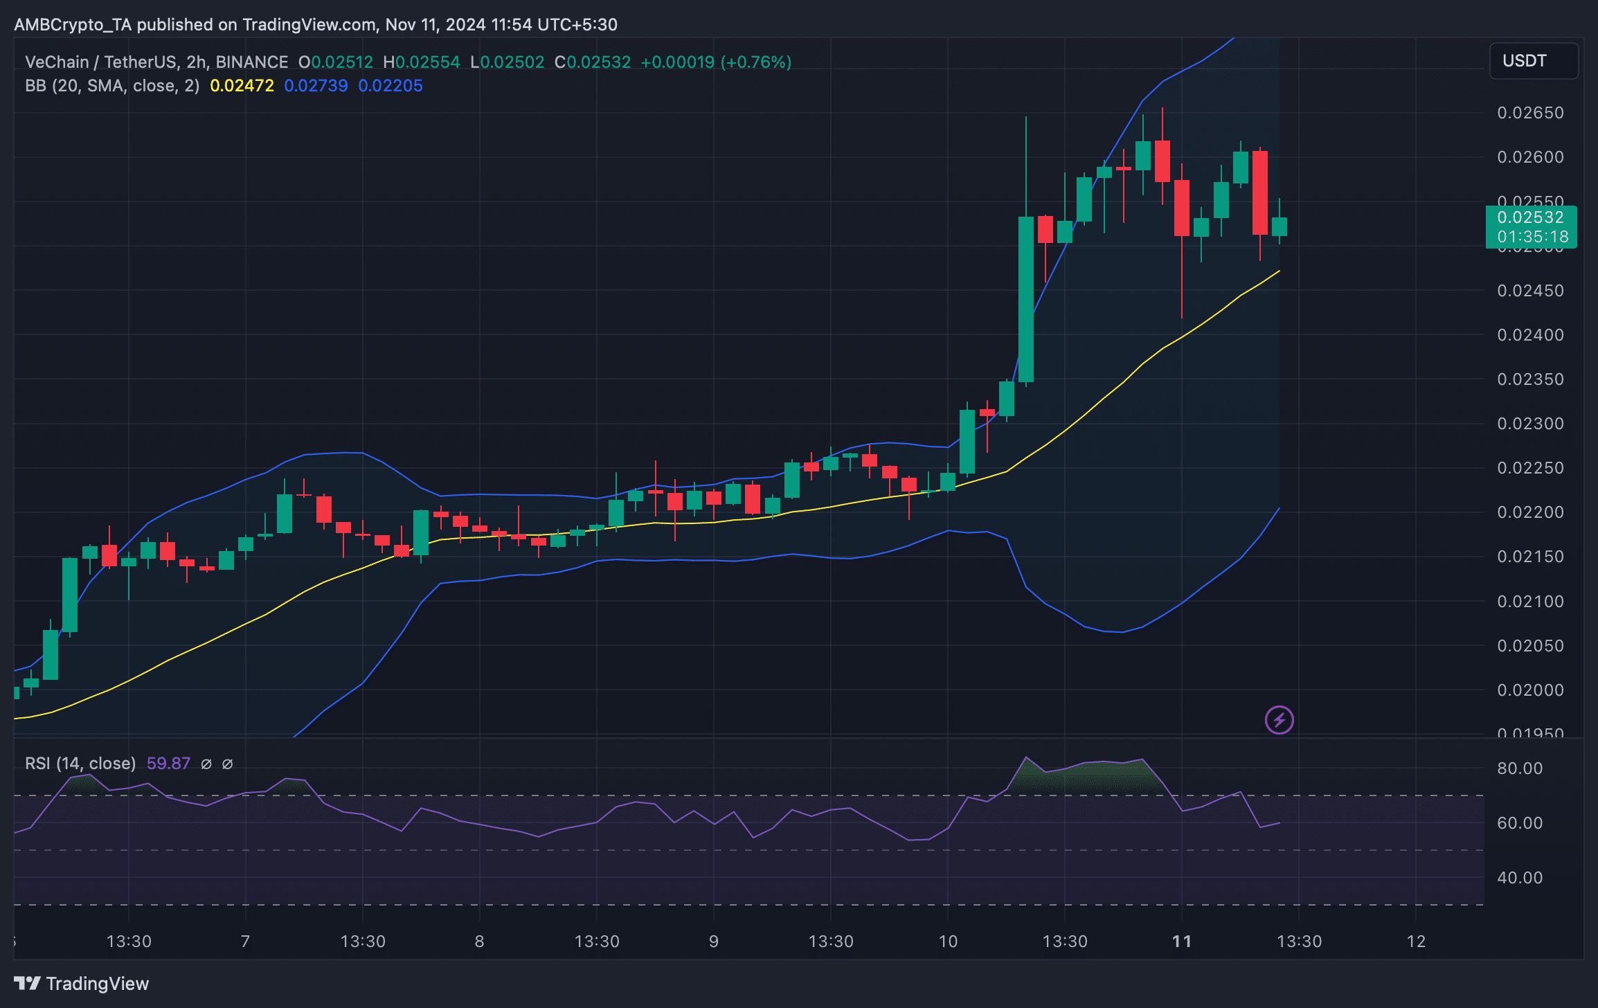Click the current price label 0.02532
This screenshot has width=1598, height=1008.
click(x=1530, y=217)
